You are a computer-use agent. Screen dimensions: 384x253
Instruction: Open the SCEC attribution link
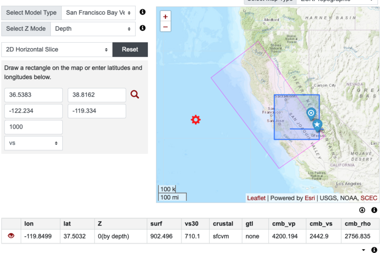(369, 198)
